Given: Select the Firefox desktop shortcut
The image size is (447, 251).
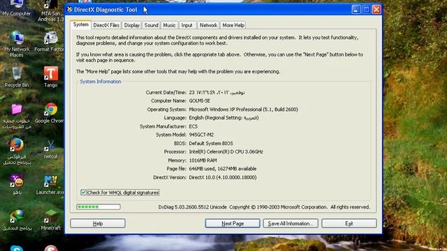Looking at the screenshot, I should point(17,152).
